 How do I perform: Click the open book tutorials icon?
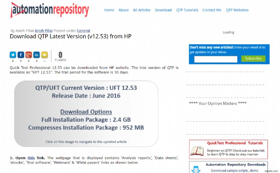[x=197, y=151]
